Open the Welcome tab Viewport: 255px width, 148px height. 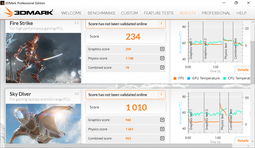tap(72, 13)
